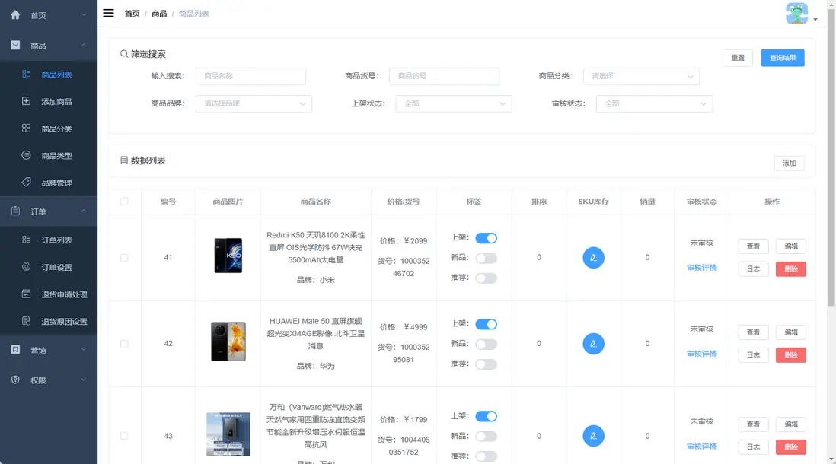This screenshot has width=836, height=464.
Task: Open the 上架状态 dropdown
Action: pyautogui.click(x=454, y=104)
